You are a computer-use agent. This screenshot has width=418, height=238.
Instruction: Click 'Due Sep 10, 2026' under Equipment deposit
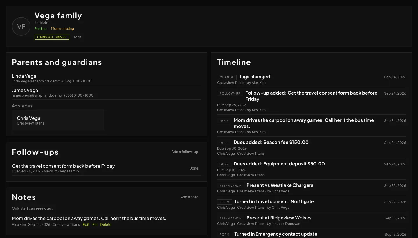point(232,170)
